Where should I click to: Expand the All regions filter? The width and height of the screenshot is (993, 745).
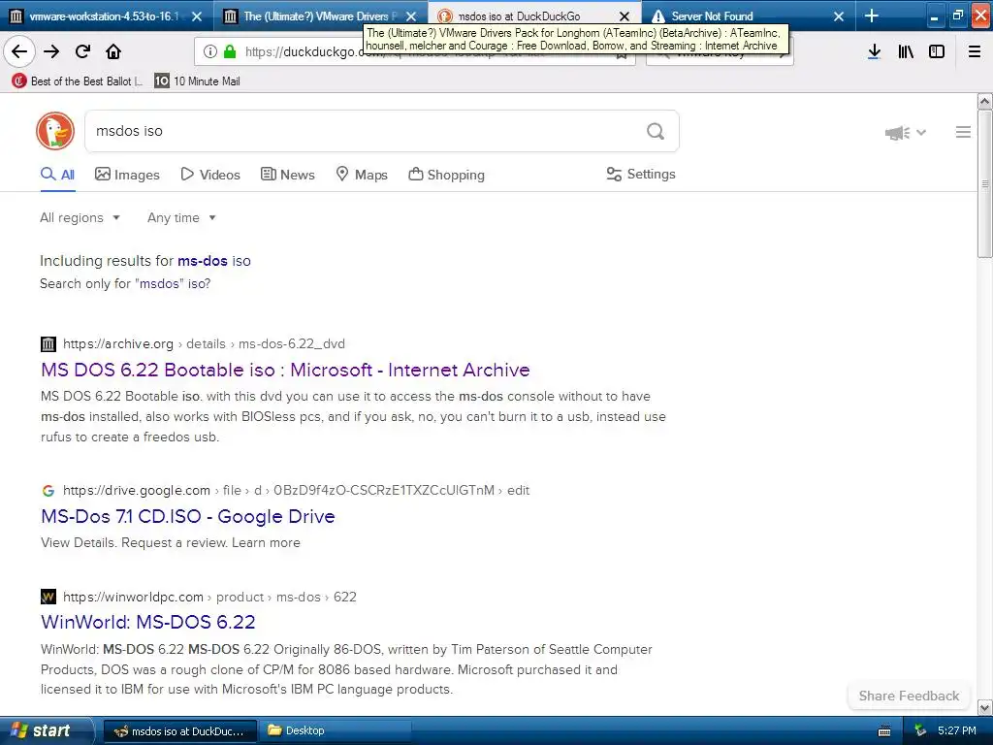80,218
